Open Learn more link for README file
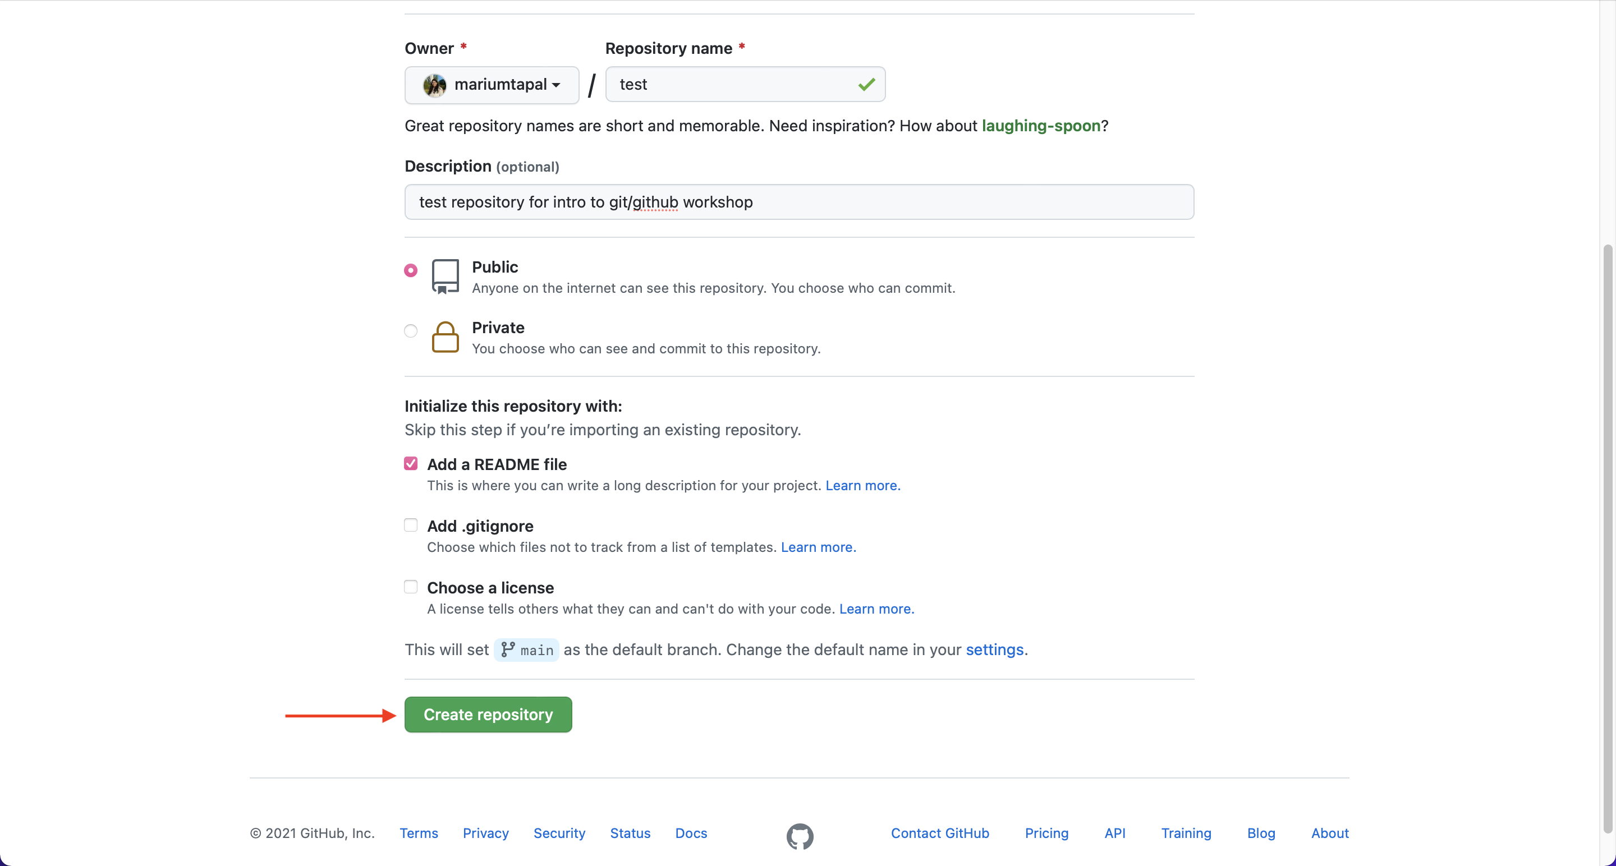 (862, 485)
